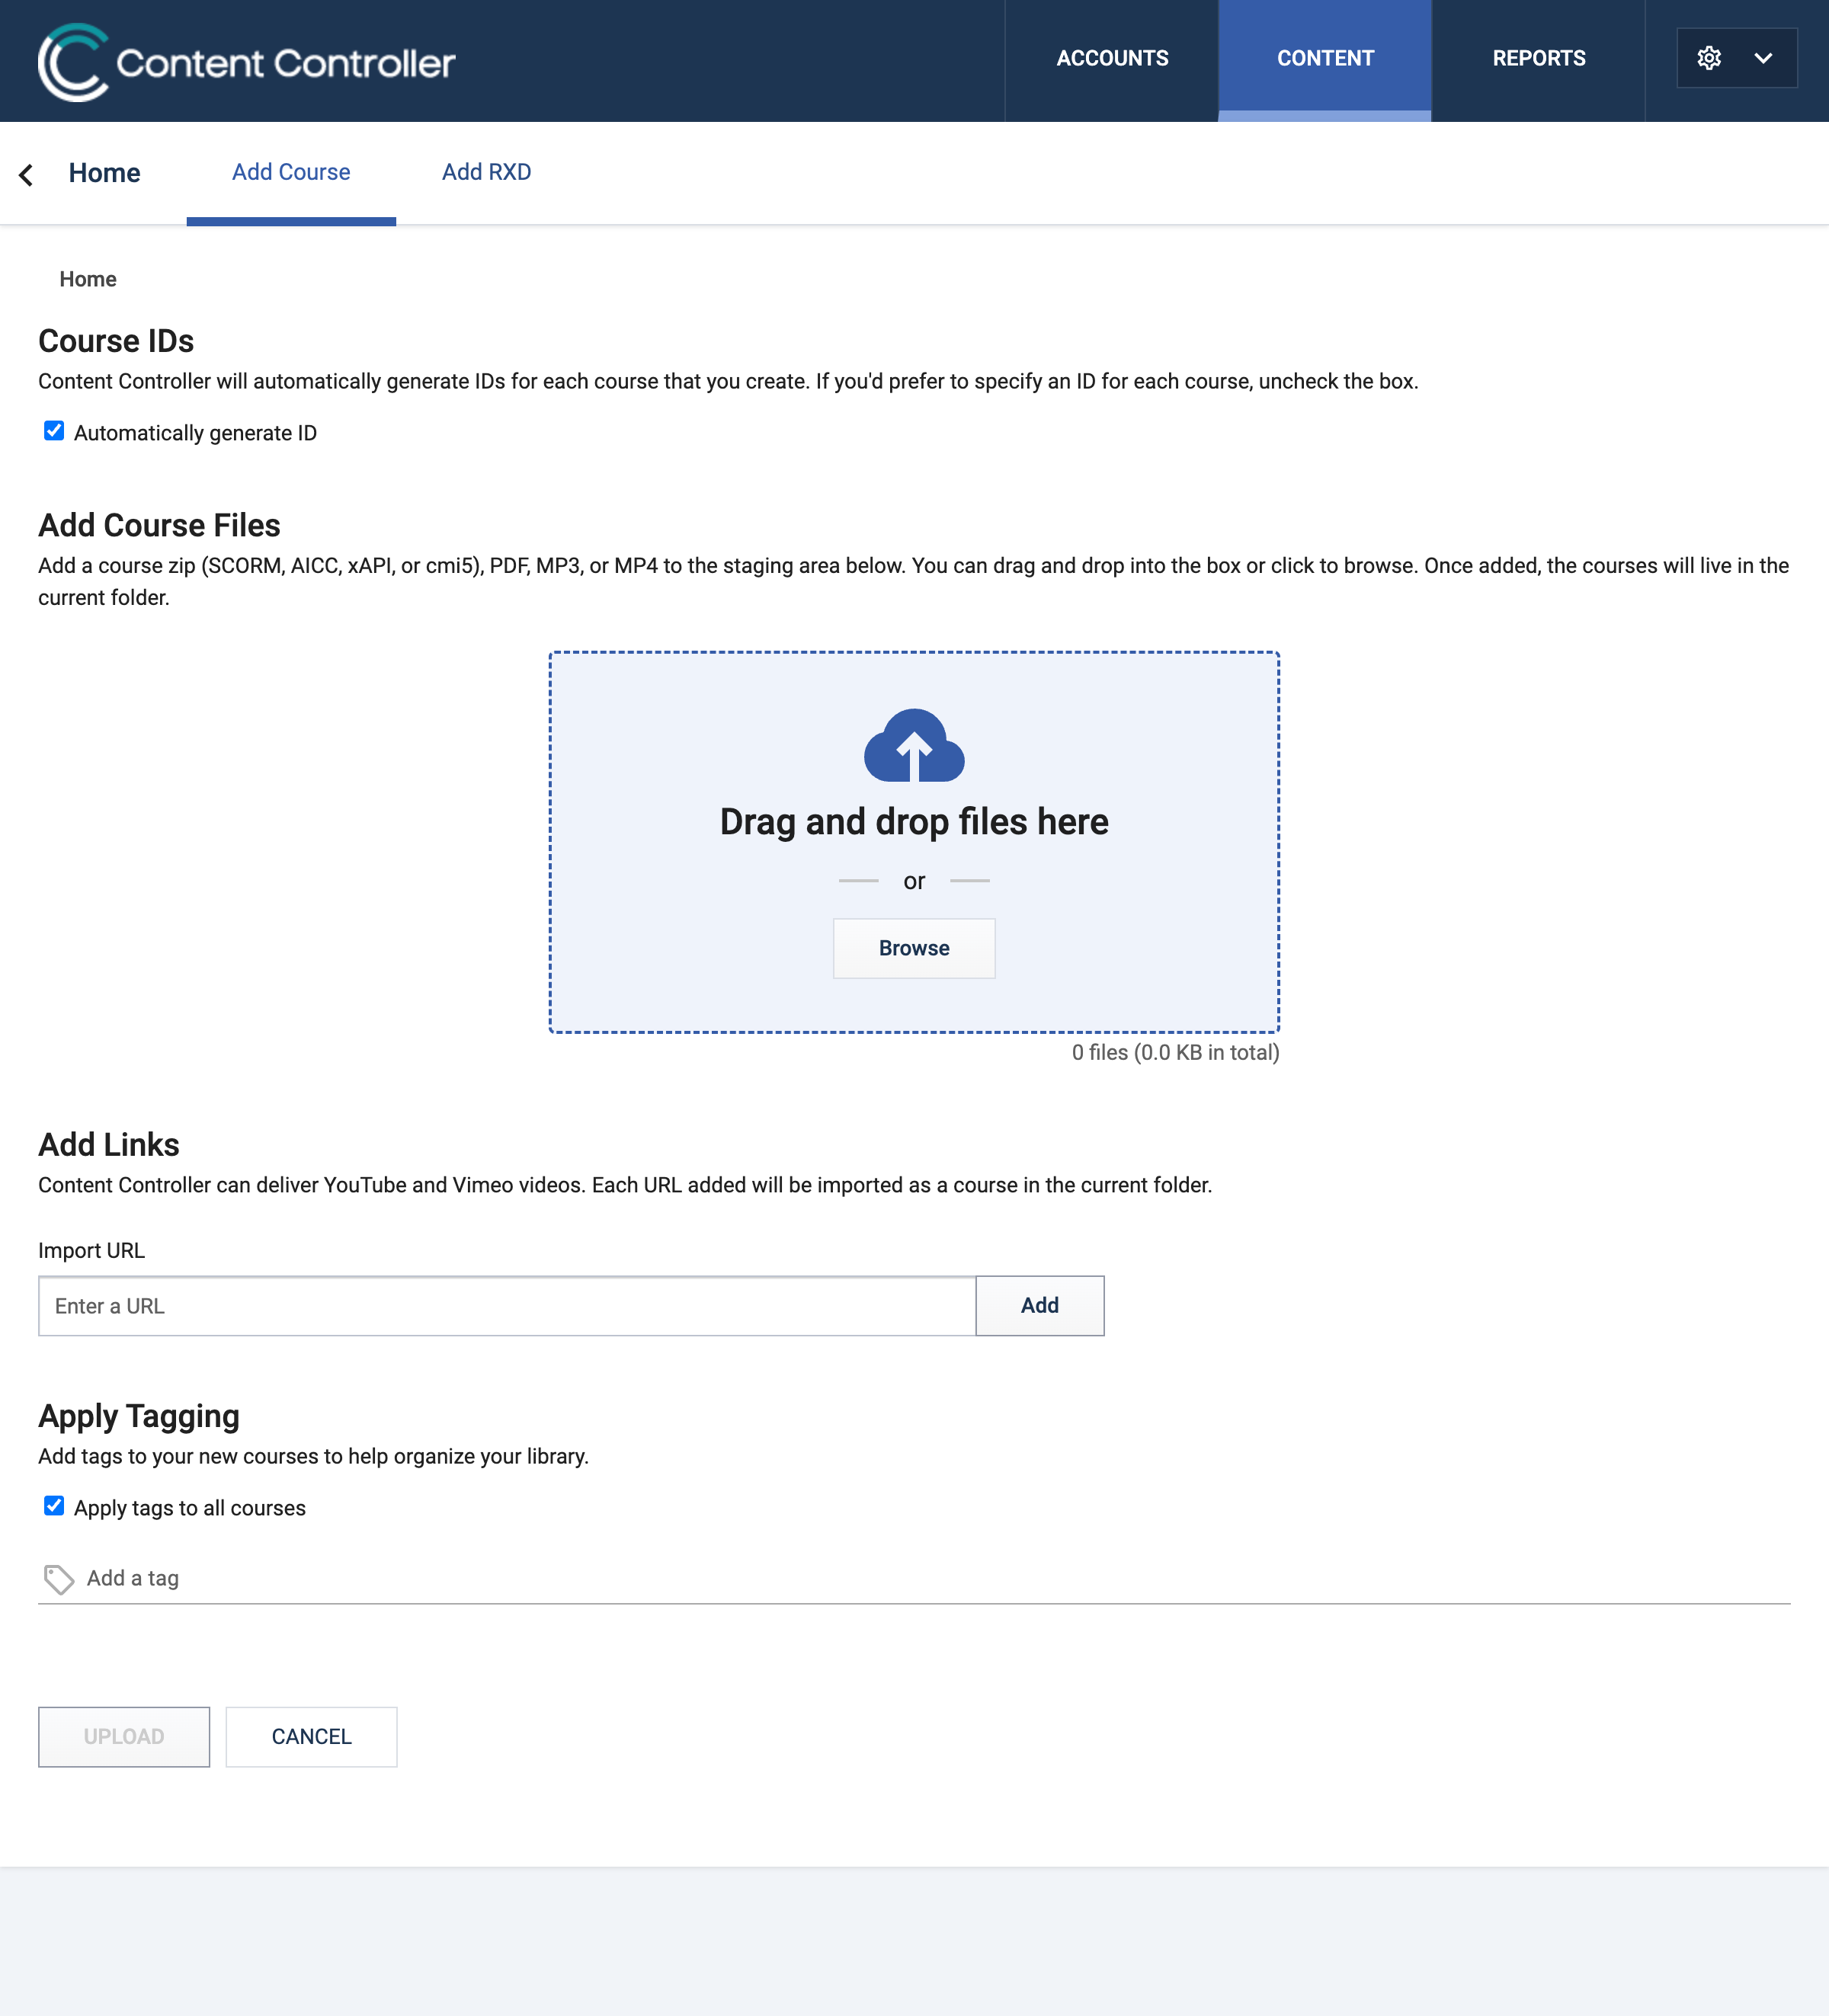Screen dimensions: 1829x2016
Task: Uncheck Automatically generate ID
Action: tap(54, 431)
